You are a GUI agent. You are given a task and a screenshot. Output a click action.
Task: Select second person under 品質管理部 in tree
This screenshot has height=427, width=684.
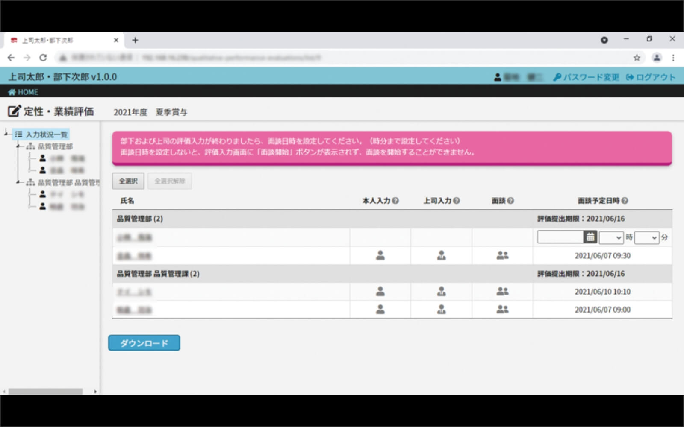(x=62, y=170)
